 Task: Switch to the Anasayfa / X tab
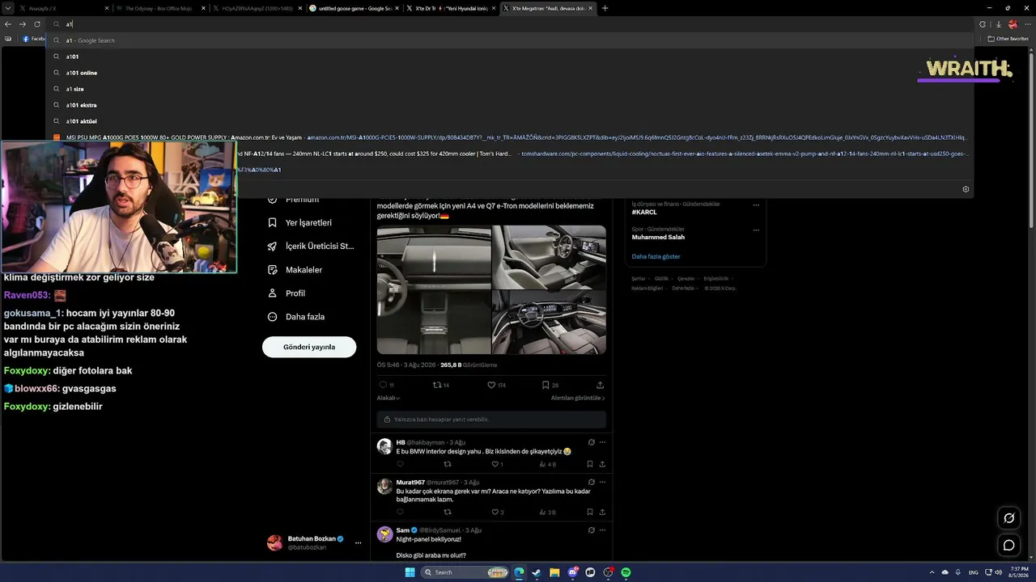[x=63, y=8]
